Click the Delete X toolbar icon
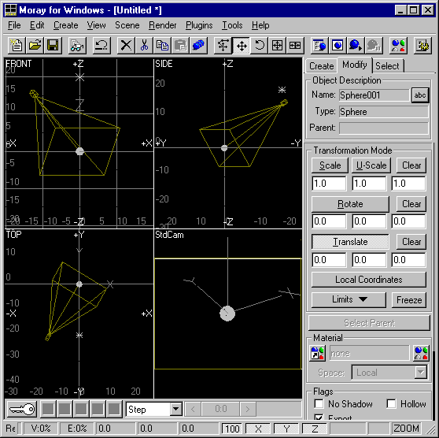Image resolution: width=439 pixels, height=438 pixels. [x=126, y=45]
